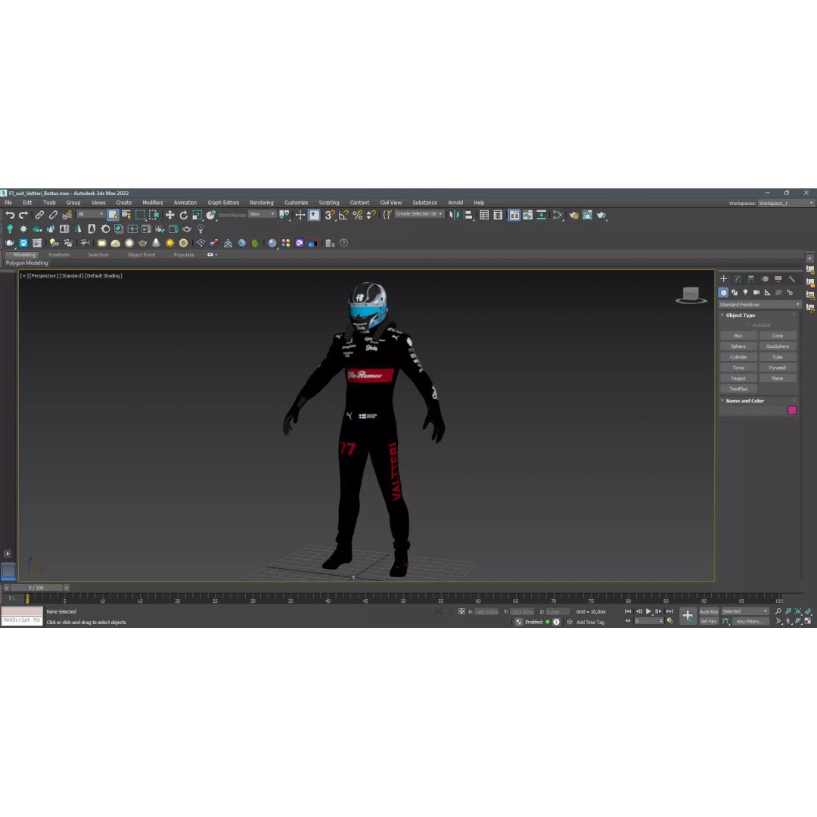Screen dimensions: 817x817
Task: Enable Auto Key mode
Action: [709, 611]
